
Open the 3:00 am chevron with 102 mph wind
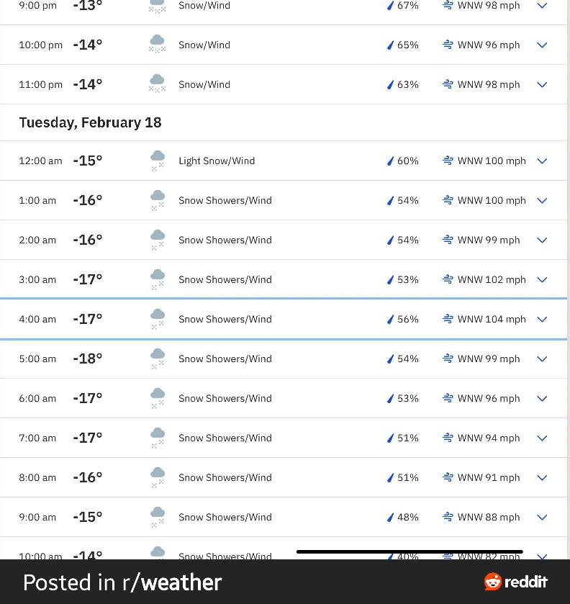[x=542, y=279]
